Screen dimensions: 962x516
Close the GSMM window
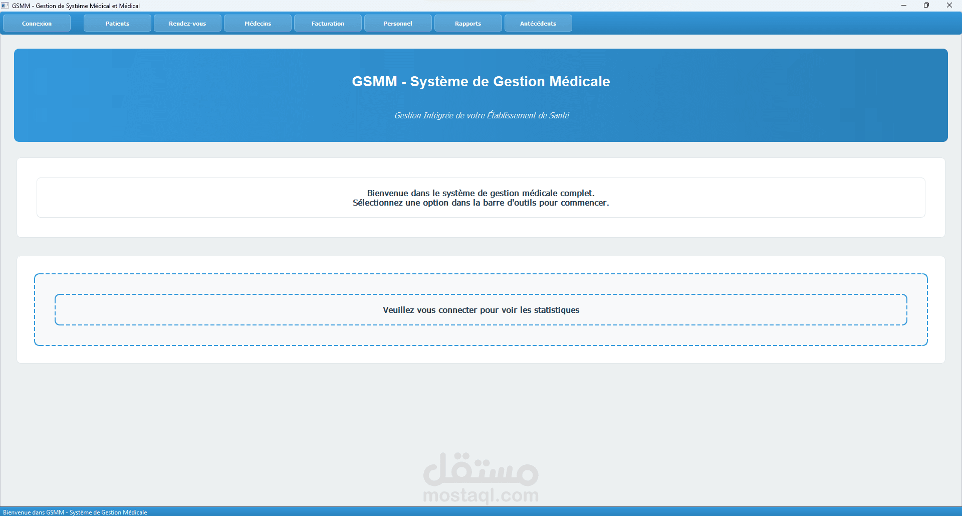(949, 6)
